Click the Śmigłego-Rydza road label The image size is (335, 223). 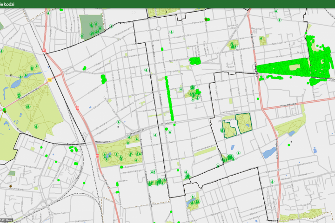point(277,150)
